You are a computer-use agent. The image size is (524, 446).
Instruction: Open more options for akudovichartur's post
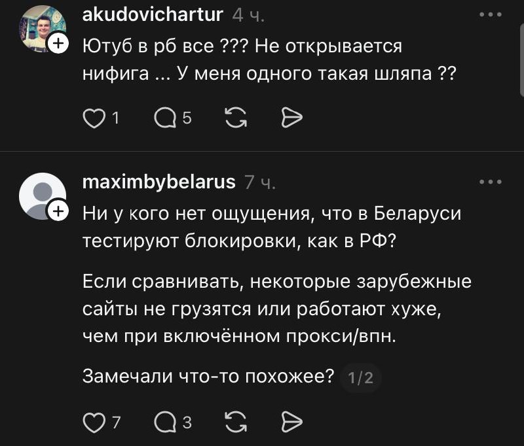coord(490,14)
